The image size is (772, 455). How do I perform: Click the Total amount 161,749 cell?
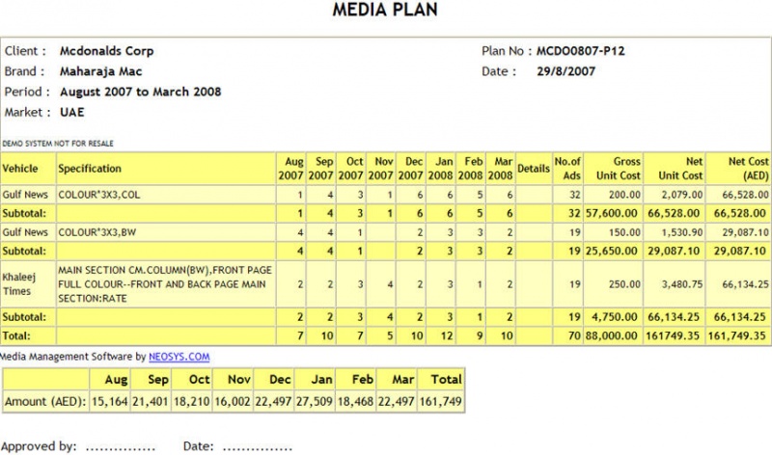click(441, 401)
